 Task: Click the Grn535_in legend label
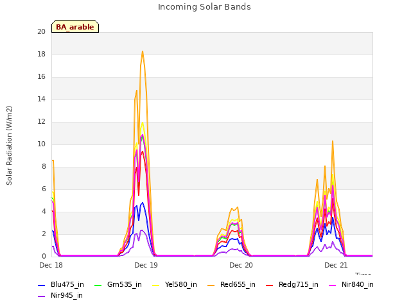(125, 285)
